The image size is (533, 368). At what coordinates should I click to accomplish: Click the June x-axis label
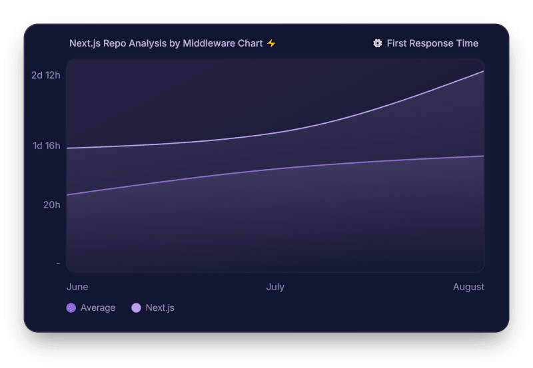[77, 287]
